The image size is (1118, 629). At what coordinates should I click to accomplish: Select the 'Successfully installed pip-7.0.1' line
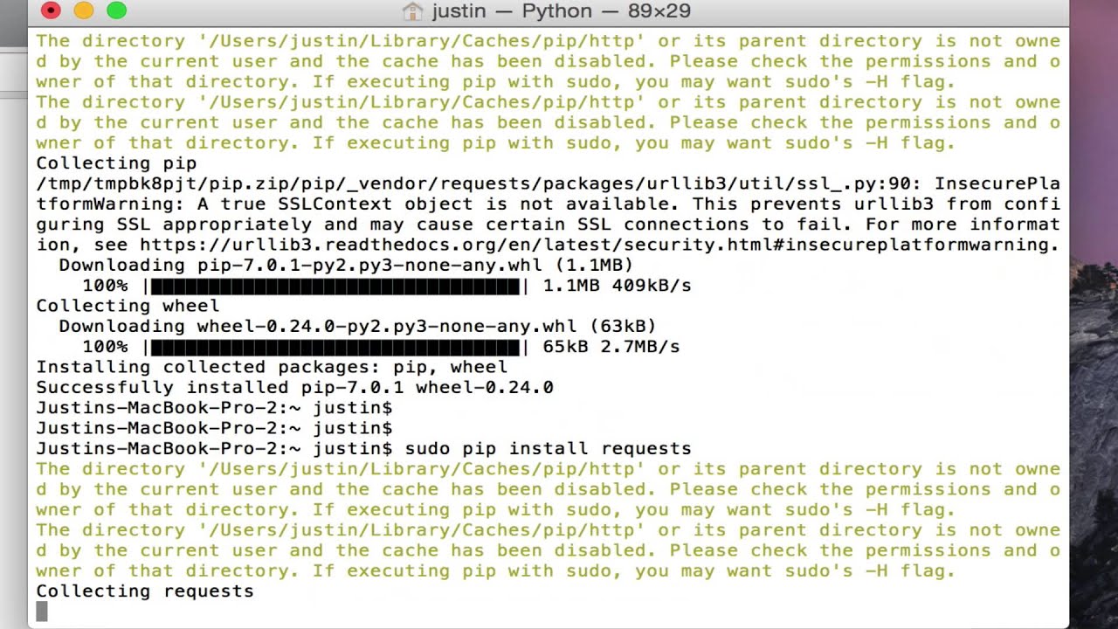click(294, 387)
